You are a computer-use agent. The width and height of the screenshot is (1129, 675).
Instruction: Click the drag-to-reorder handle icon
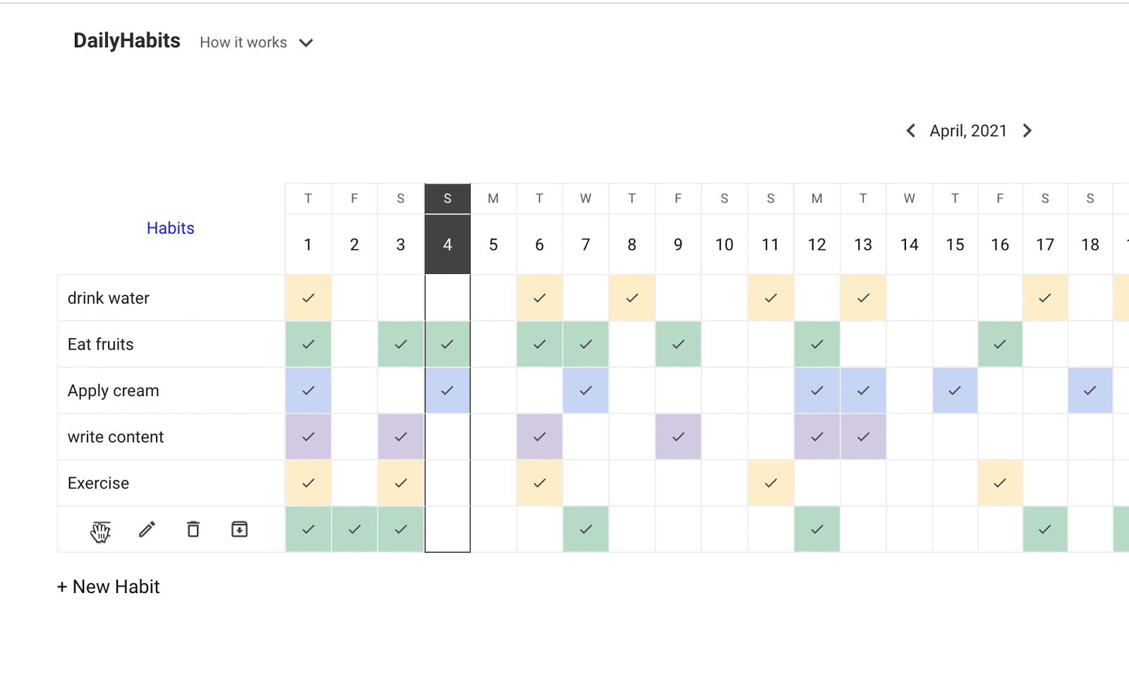(101, 530)
